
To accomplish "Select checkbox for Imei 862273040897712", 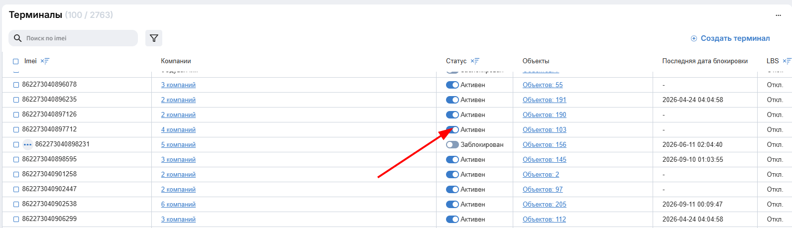I will tap(16, 130).
